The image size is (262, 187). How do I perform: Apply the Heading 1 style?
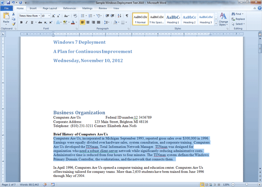pyautogui.click(x=173, y=19)
